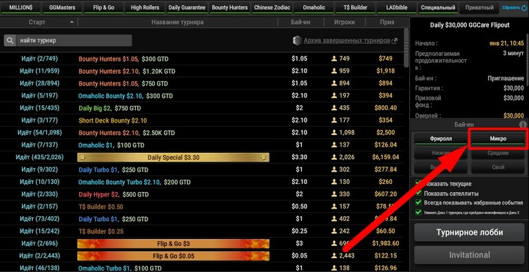The width and height of the screenshot is (529, 272).
Task: Click the magnifier icon in the tournament search
Action: [10, 41]
